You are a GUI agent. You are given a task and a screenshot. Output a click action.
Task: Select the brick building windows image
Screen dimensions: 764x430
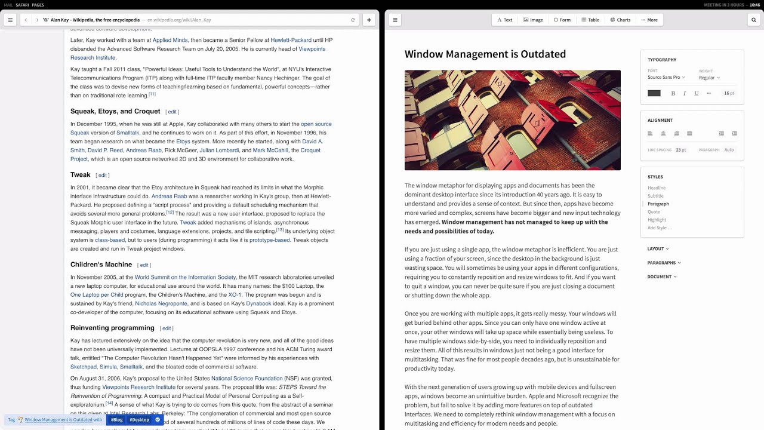tap(513, 120)
